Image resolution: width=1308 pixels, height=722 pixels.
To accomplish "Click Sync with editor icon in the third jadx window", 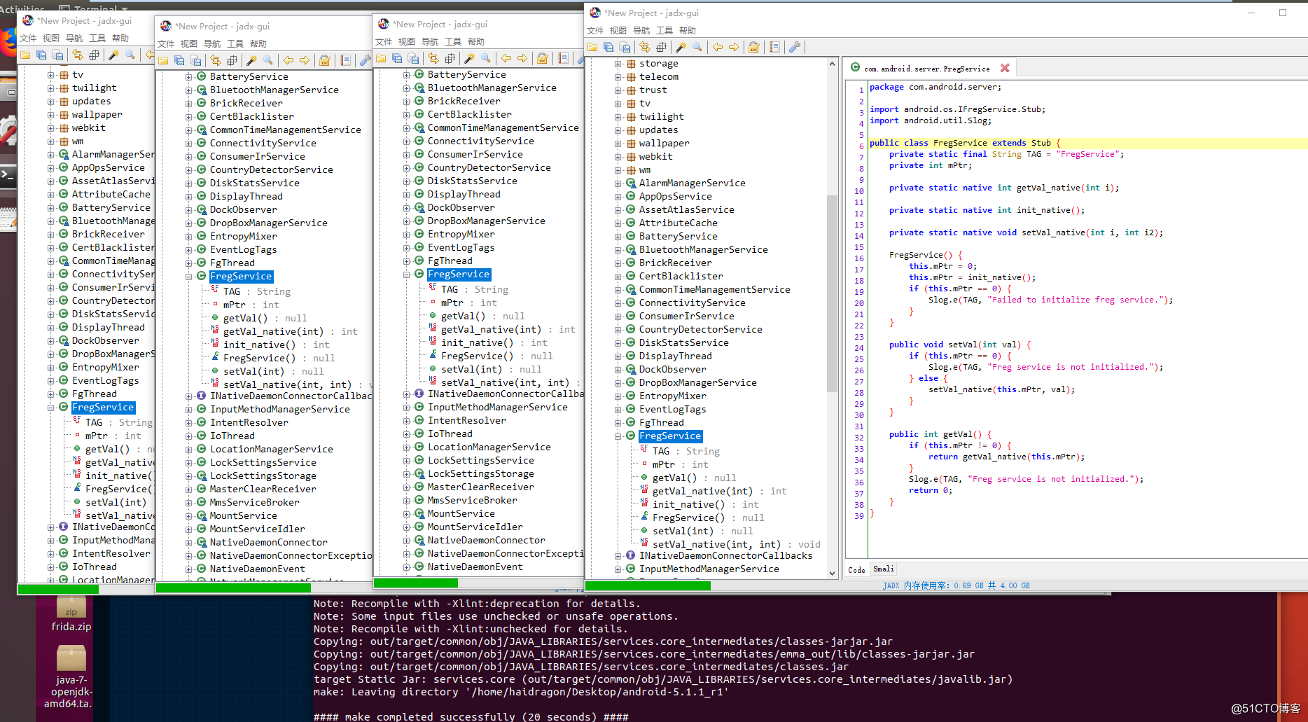I will coord(433,58).
